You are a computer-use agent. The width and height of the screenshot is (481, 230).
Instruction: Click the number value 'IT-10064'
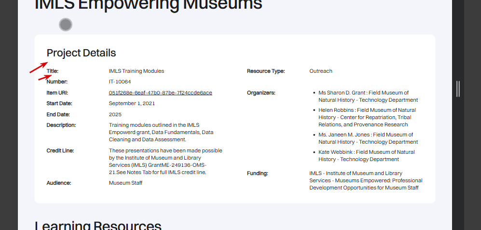pos(120,82)
